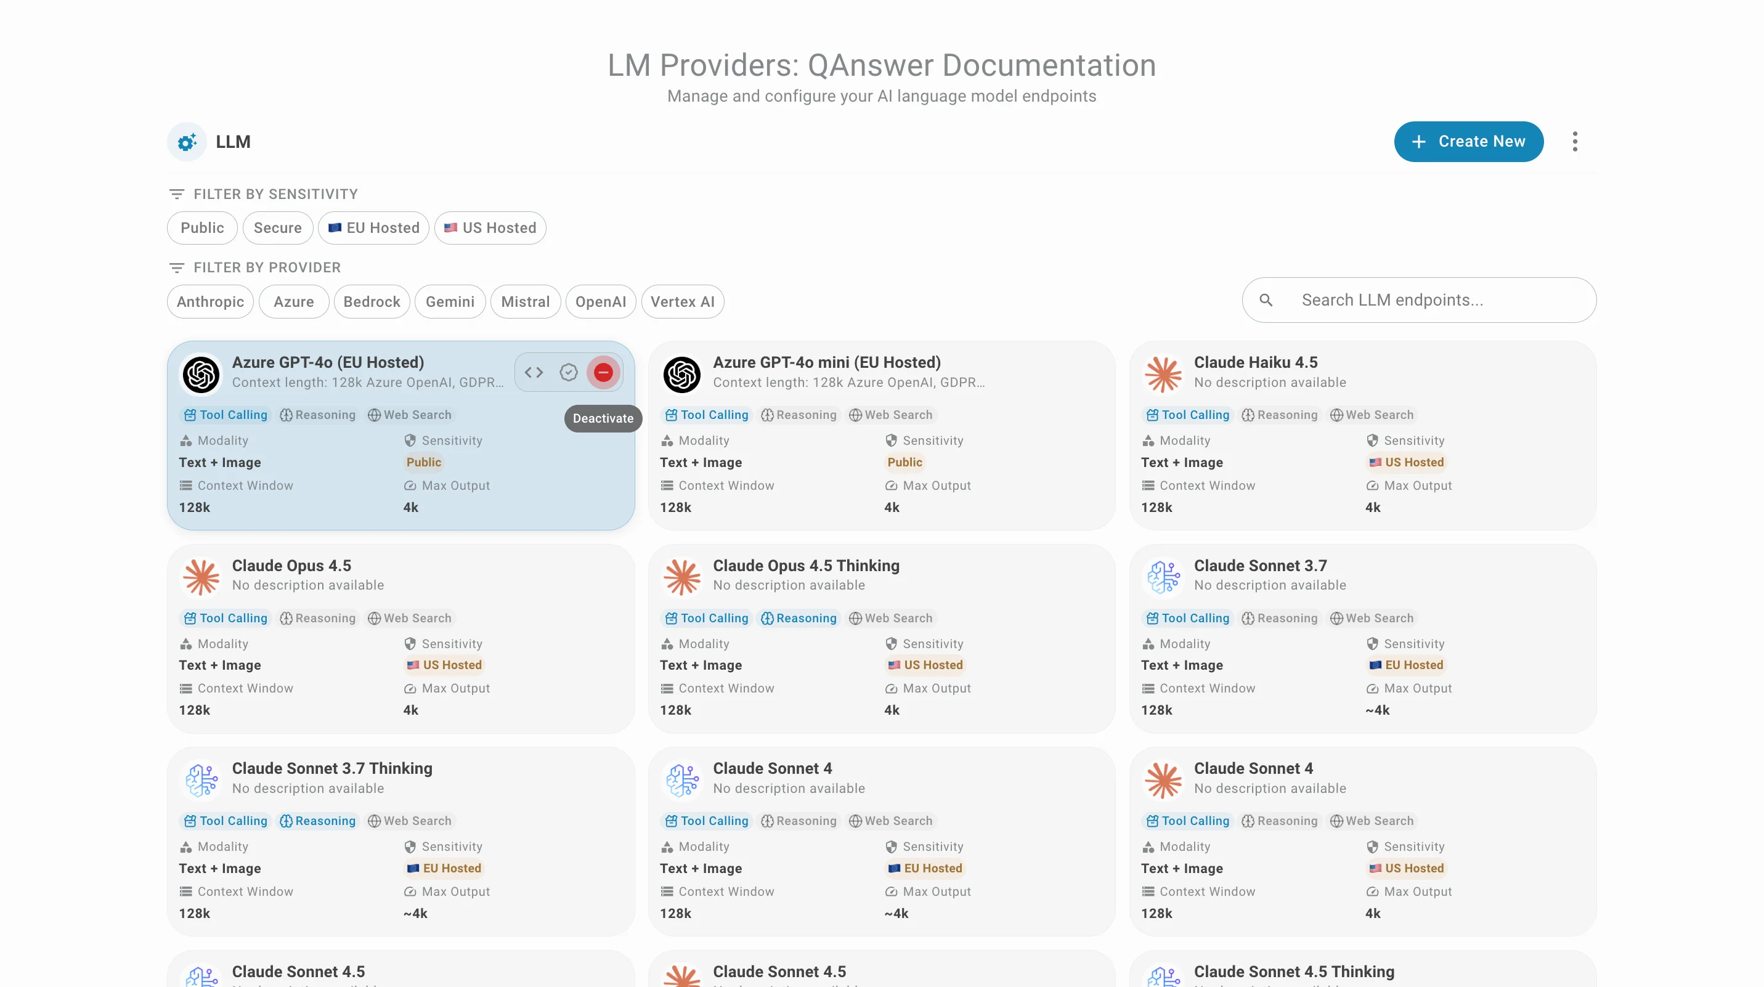Click the Reasoning tag on Claude Opus 4.5 Thinking
Viewport: 1764px width, 987px height.
pyautogui.click(x=799, y=619)
